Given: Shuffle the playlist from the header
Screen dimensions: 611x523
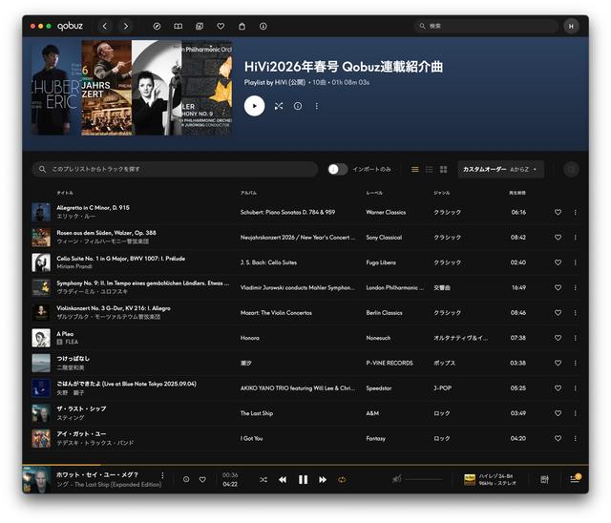Looking at the screenshot, I should (278, 106).
